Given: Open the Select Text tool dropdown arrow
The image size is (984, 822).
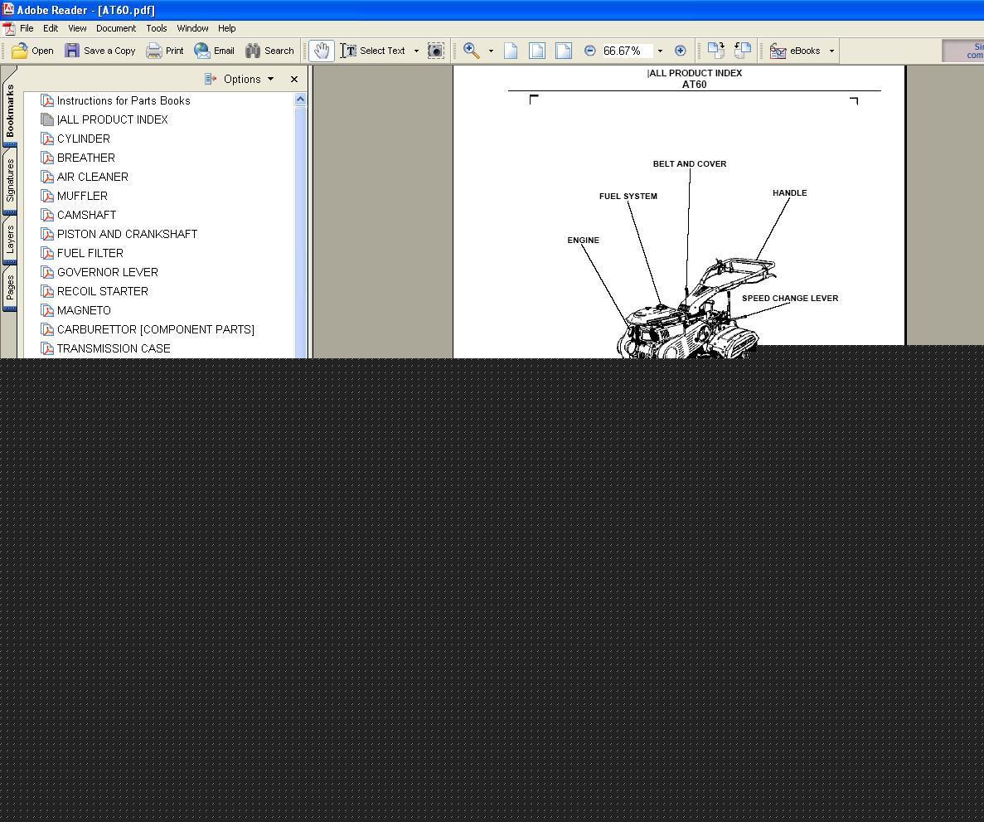Looking at the screenshot, I should point(416,51).
